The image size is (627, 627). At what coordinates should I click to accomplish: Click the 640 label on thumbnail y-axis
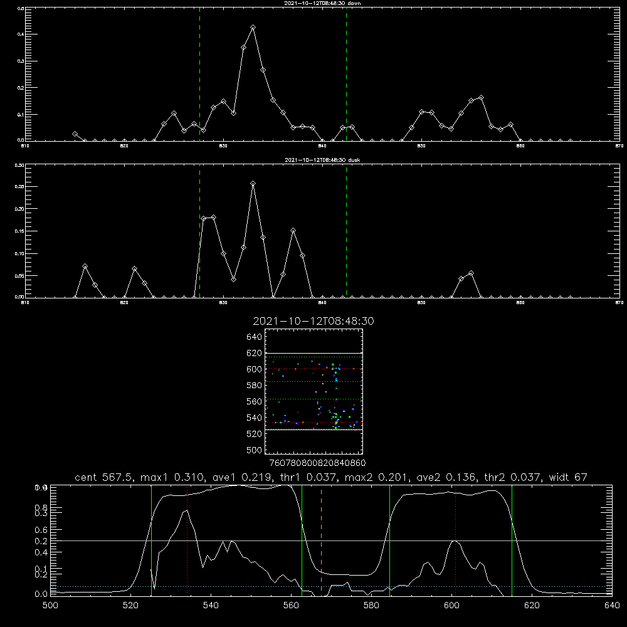(255, 337)
